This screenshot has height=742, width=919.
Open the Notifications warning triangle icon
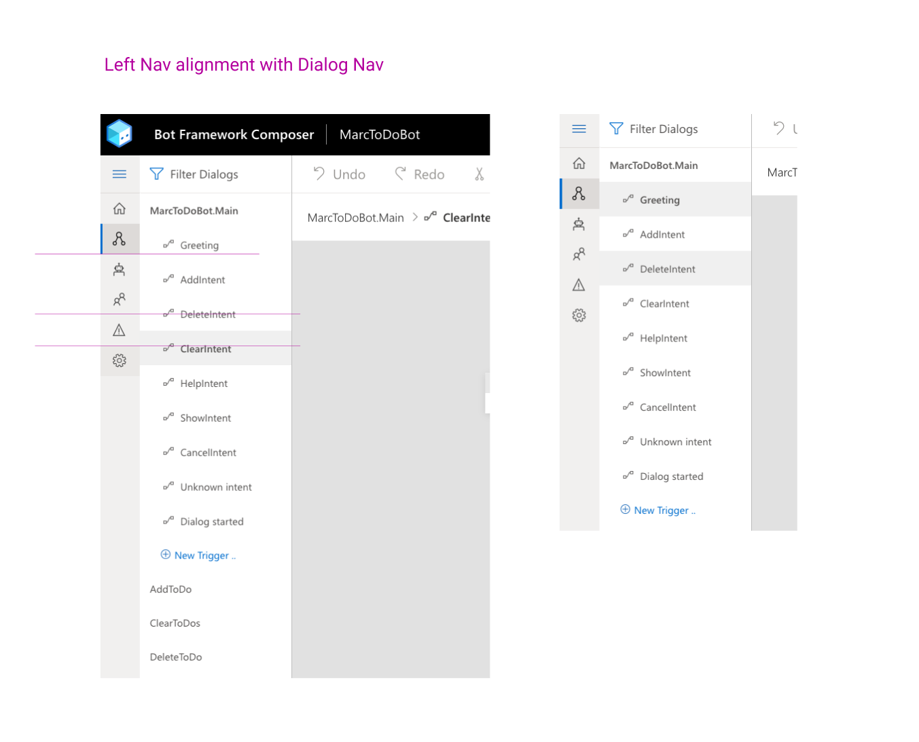coord(120,330)
